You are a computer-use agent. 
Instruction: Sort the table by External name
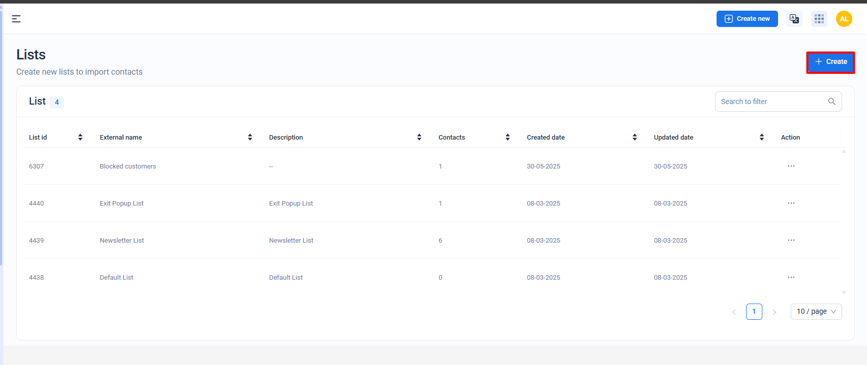tap(250, 137)
